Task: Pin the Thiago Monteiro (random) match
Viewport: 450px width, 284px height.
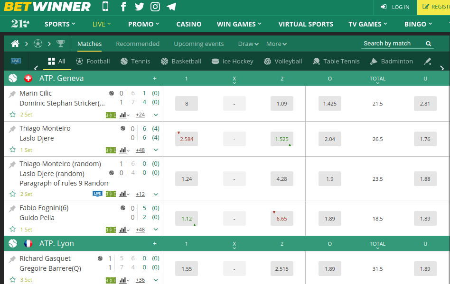Action: tap(12, 165)
